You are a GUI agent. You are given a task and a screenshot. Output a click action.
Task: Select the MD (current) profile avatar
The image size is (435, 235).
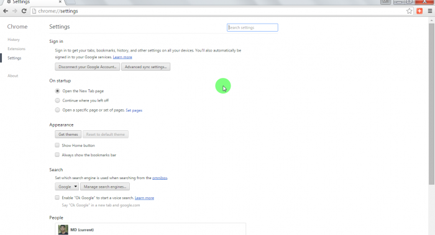click(x=63, y=230)
